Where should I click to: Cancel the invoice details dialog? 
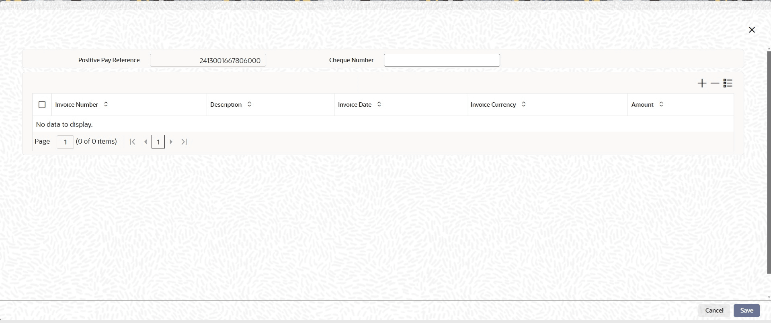tap(714, 311)
